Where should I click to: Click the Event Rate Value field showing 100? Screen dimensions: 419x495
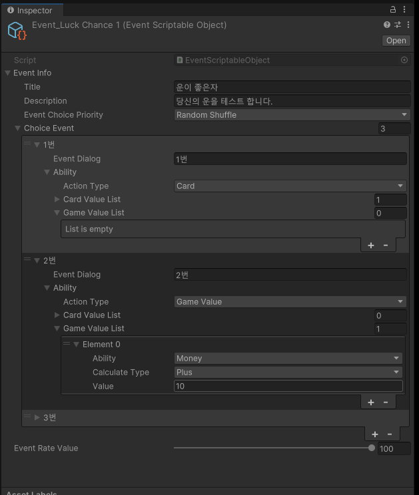[x=394, y=448]
